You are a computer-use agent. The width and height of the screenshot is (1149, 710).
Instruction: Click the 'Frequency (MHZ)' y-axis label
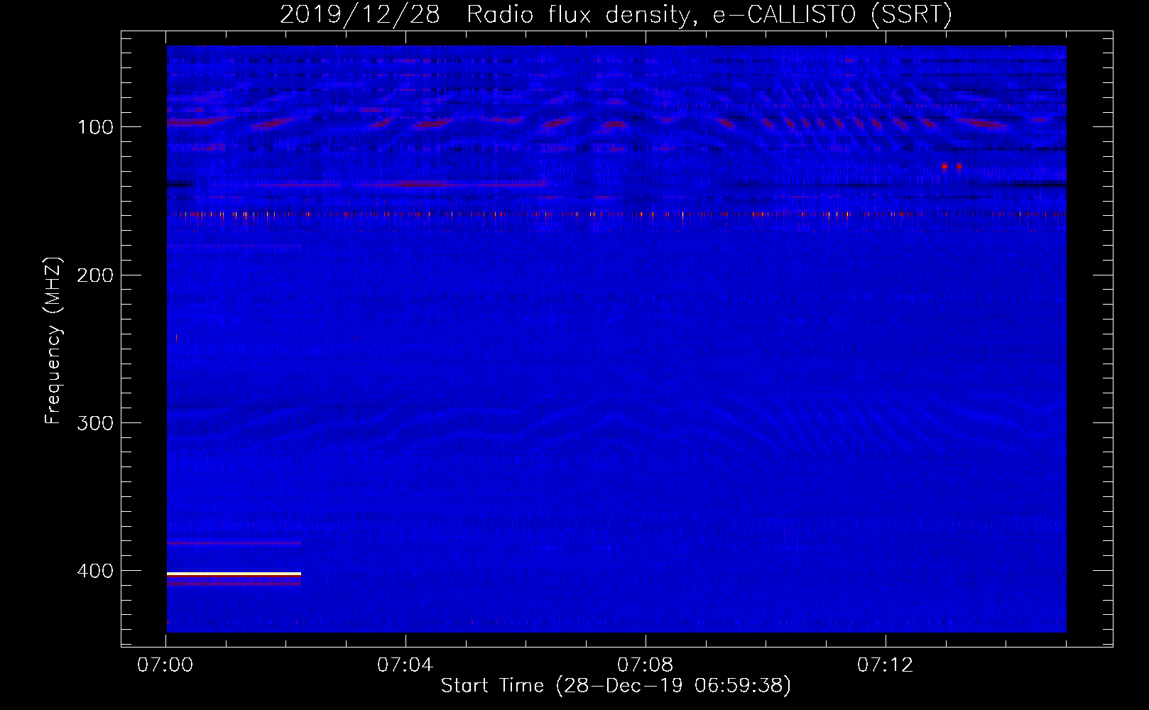53,341
